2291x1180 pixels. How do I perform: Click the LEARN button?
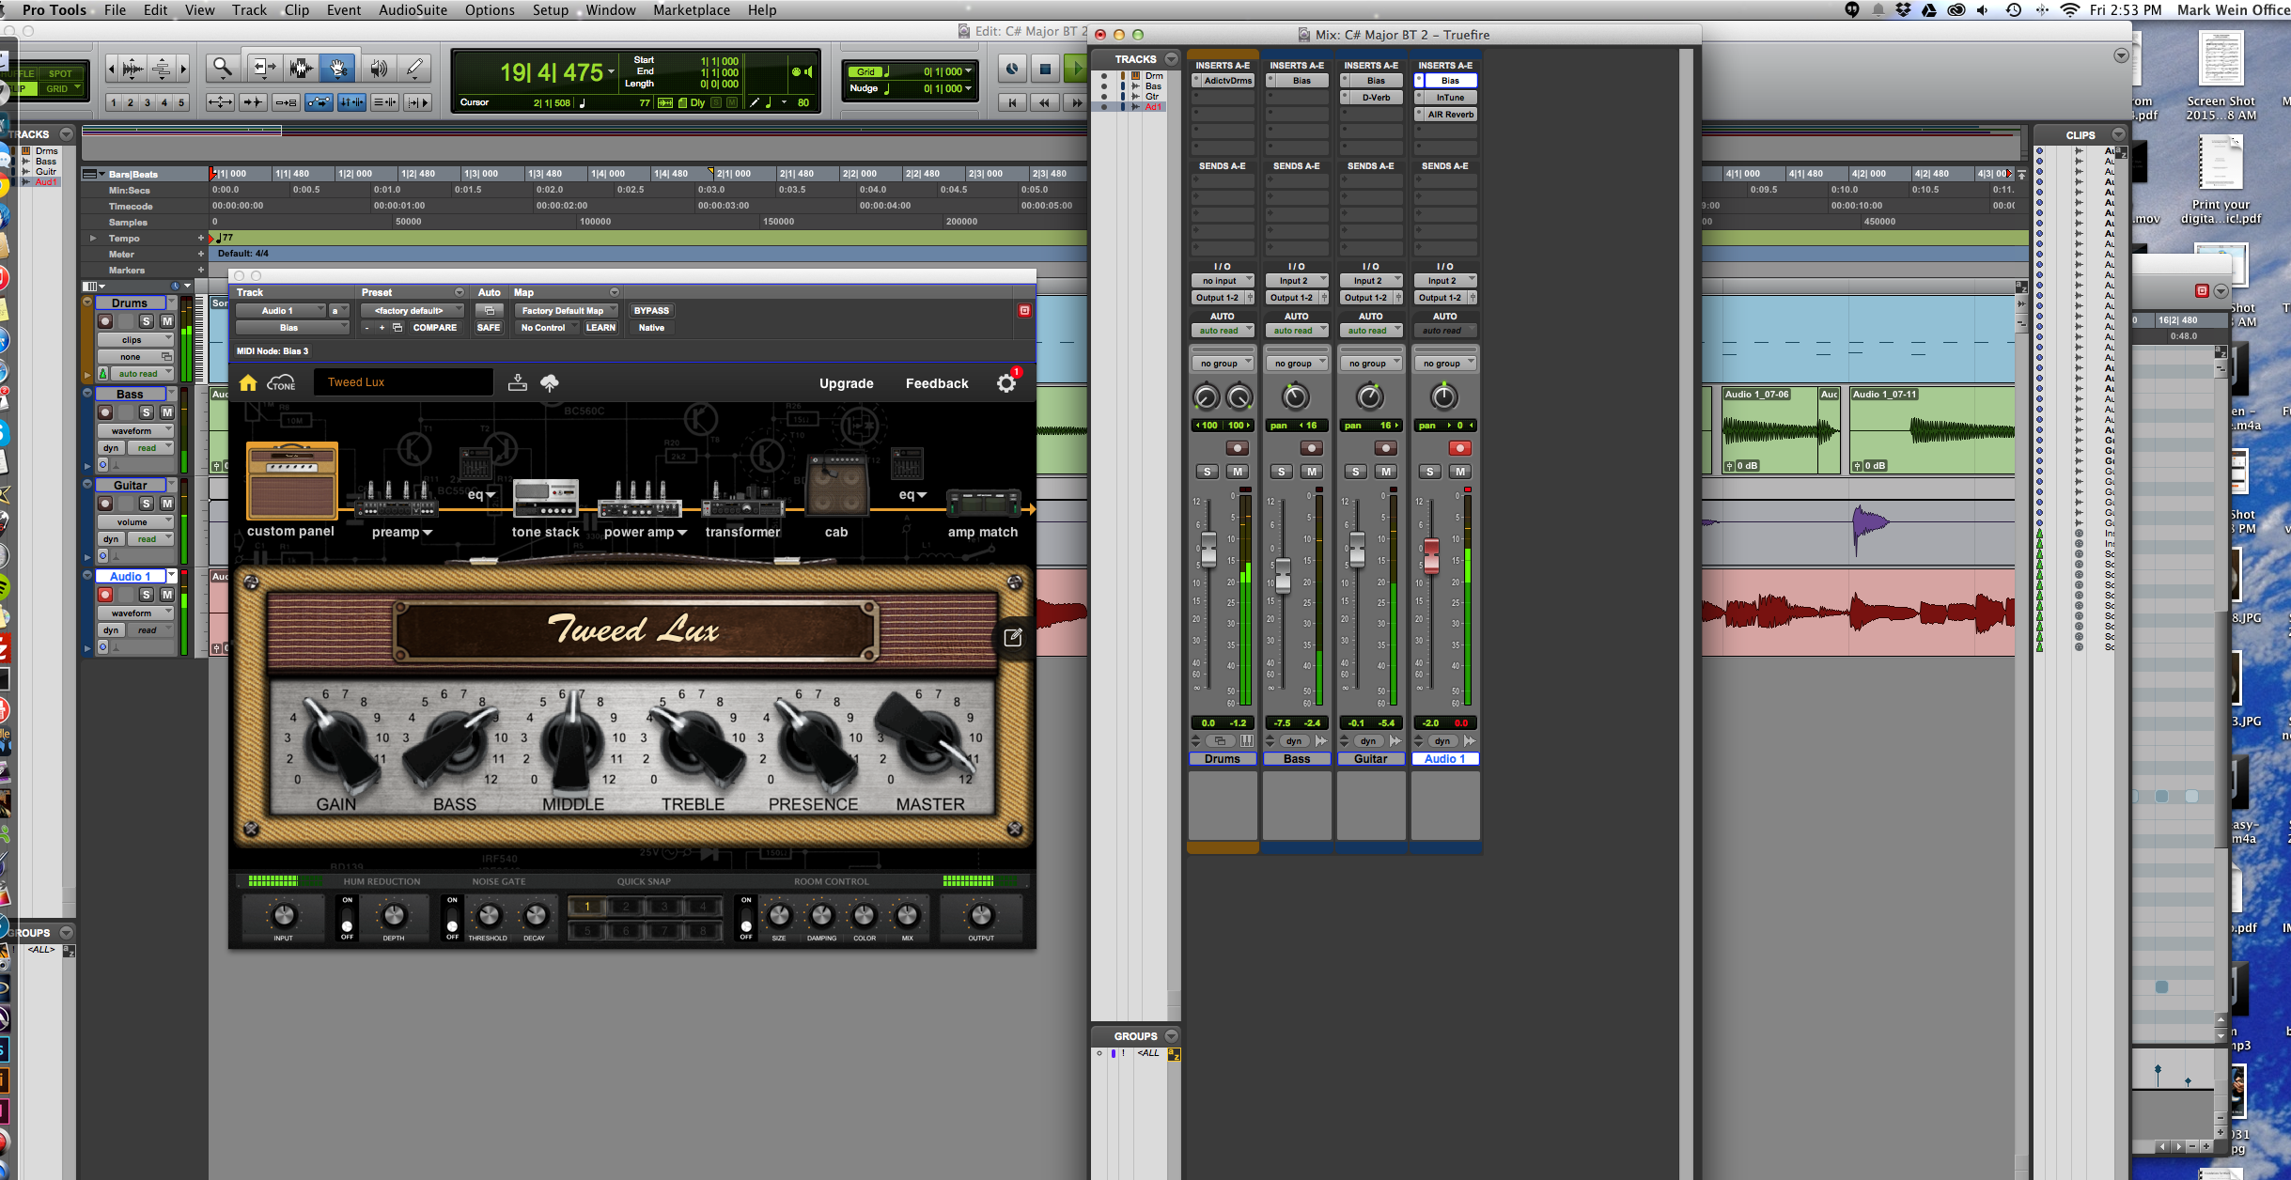[600, 328]
